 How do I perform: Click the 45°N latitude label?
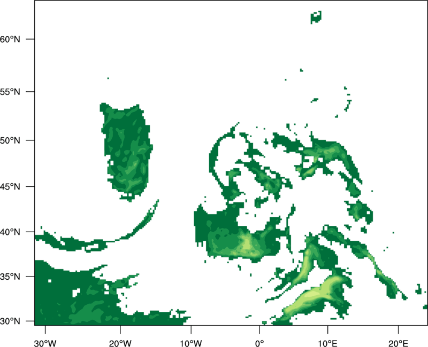(10, 186)
